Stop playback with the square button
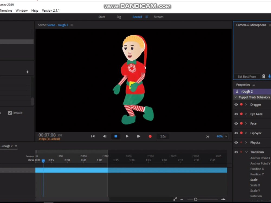The width and height of the screenshot is (271, 203). (116, 136)
